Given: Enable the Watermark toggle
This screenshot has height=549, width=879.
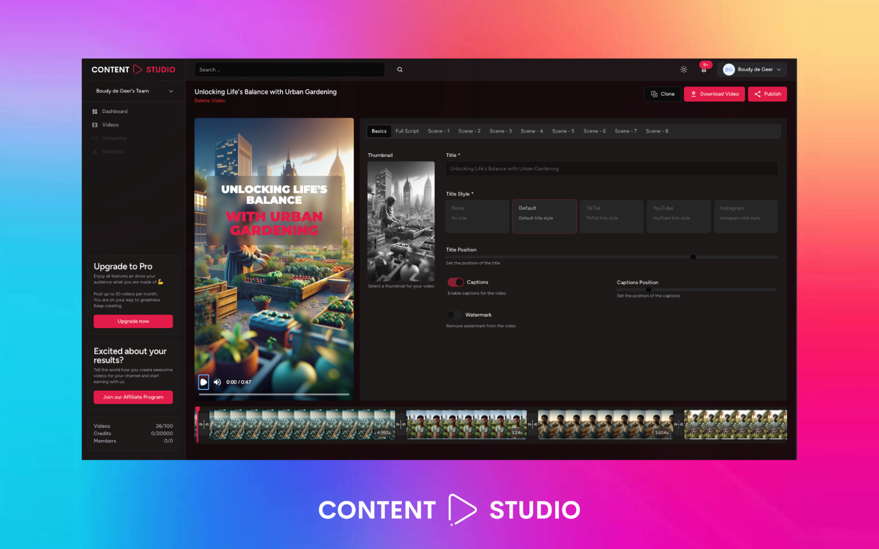Looking at the screenshot, I should tap(454, 315).
